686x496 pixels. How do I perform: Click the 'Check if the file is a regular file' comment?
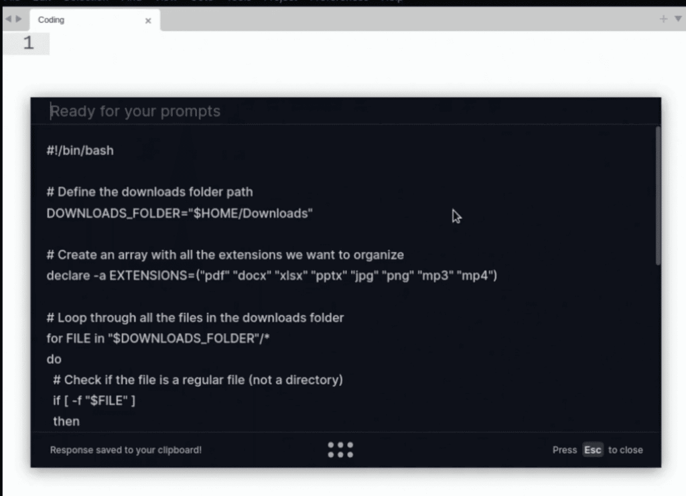coord(198,380)
